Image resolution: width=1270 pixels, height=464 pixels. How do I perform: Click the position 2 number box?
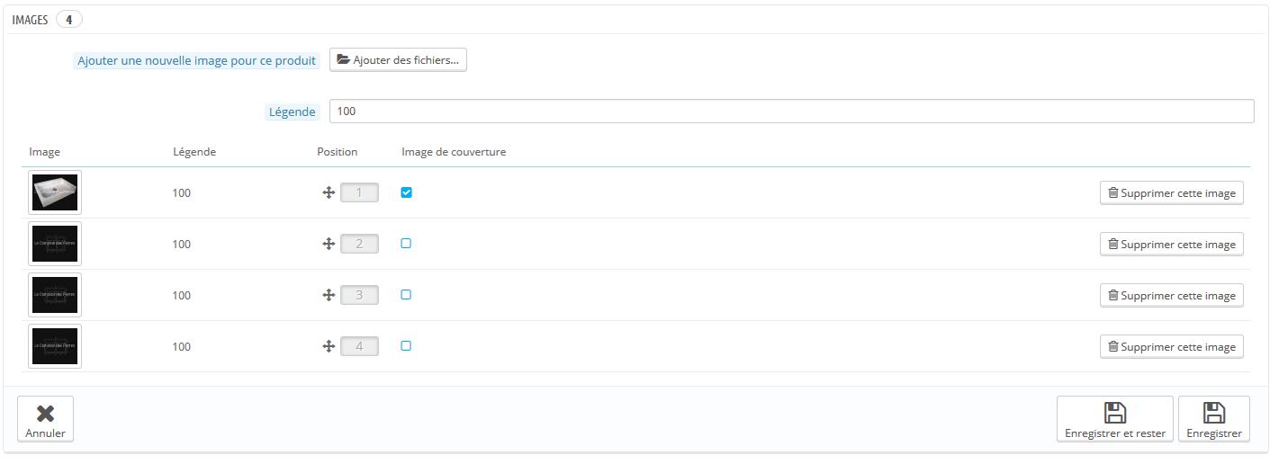point(359,244)
